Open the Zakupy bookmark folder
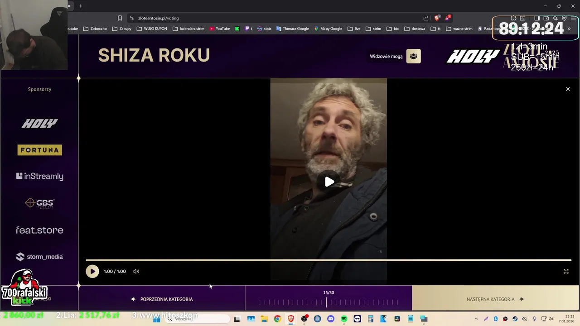580x326 pixels. point(122,29)
